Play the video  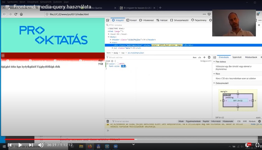tap(20, 145)
